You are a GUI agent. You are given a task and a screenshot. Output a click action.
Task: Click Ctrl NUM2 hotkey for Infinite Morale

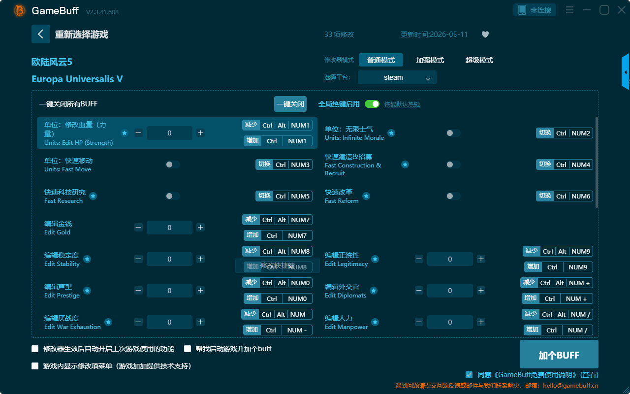pos(565,133)
